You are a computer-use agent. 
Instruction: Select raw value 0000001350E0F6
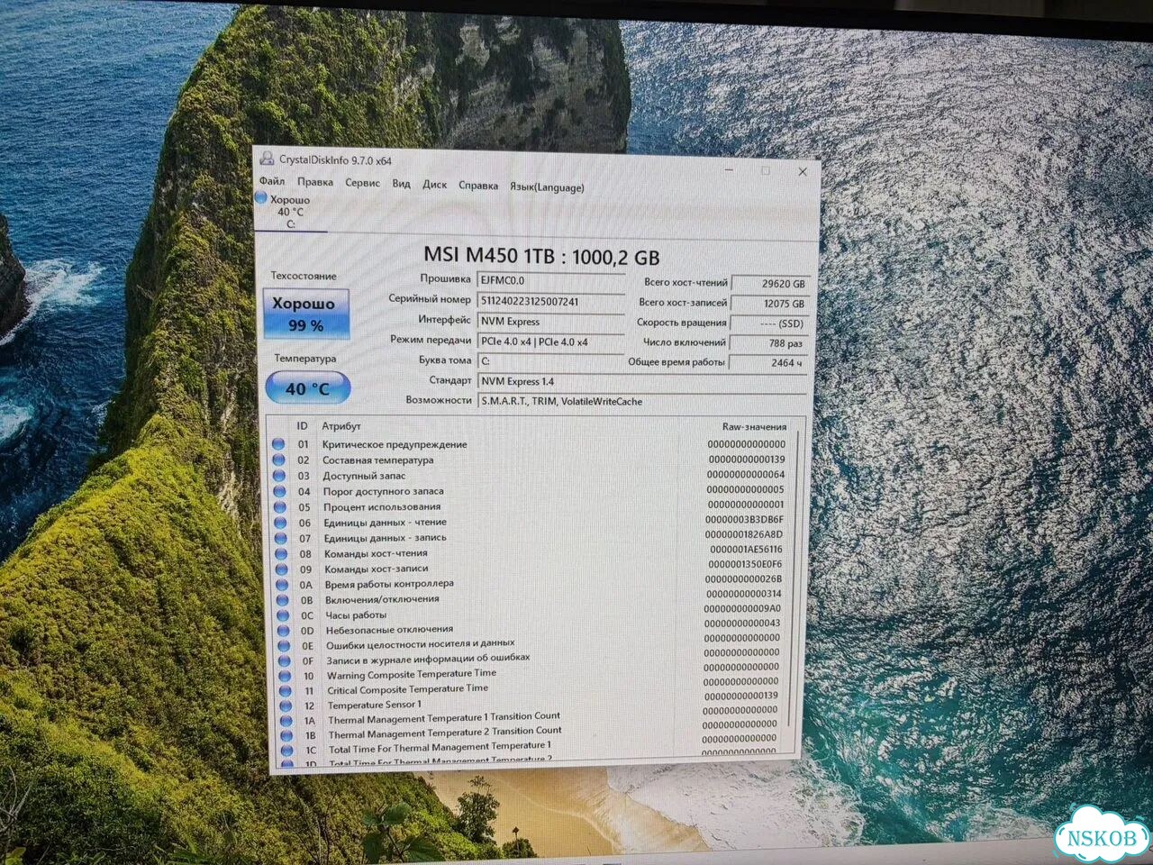coord(745,564)
